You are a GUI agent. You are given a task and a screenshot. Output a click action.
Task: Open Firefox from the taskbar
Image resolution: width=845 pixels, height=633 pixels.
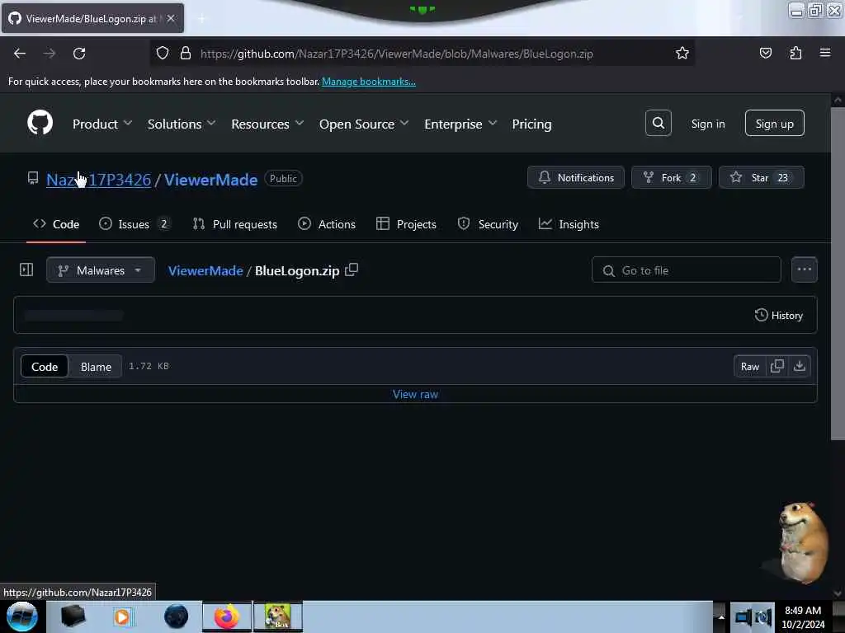point(227,617)
